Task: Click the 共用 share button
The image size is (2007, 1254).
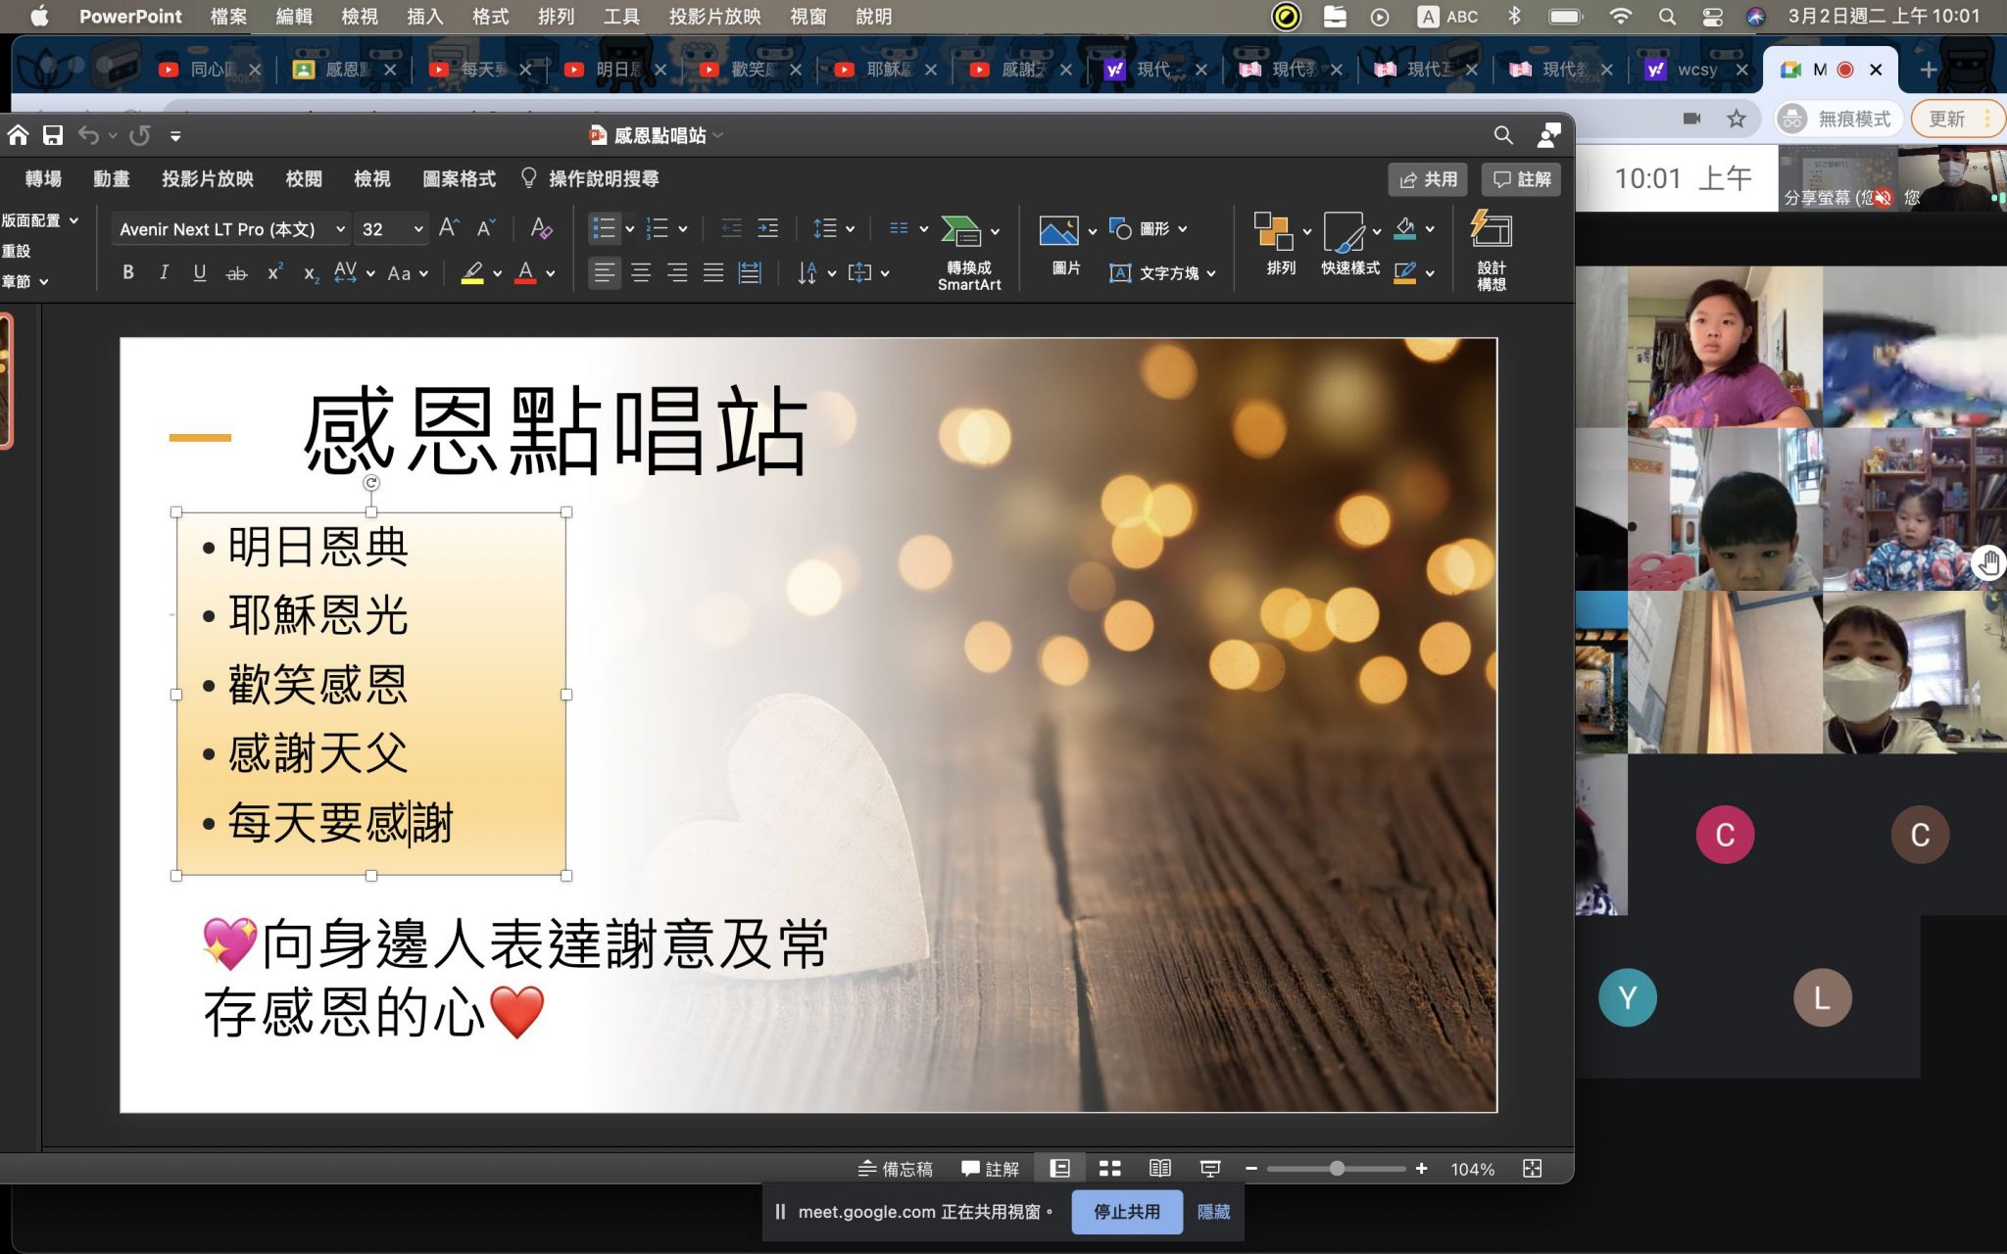Action: [1428, 179]
